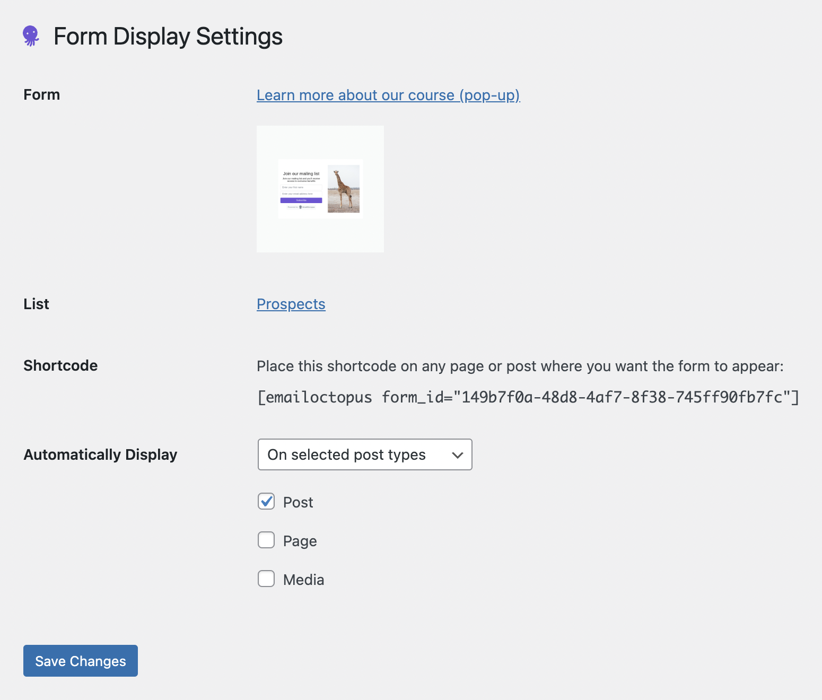Click the giraffe photo in the form preview
This screenshot has width=822, height=700.
344,189
